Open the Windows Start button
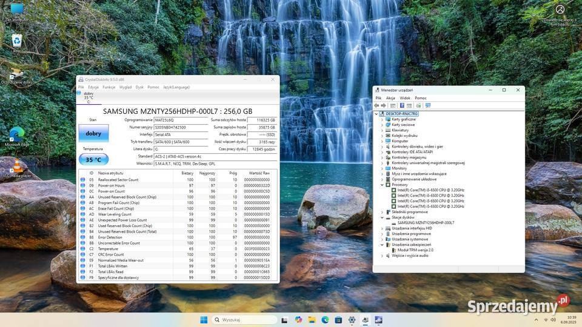Viewport: 582px width, 327px height. click(204, 320)
